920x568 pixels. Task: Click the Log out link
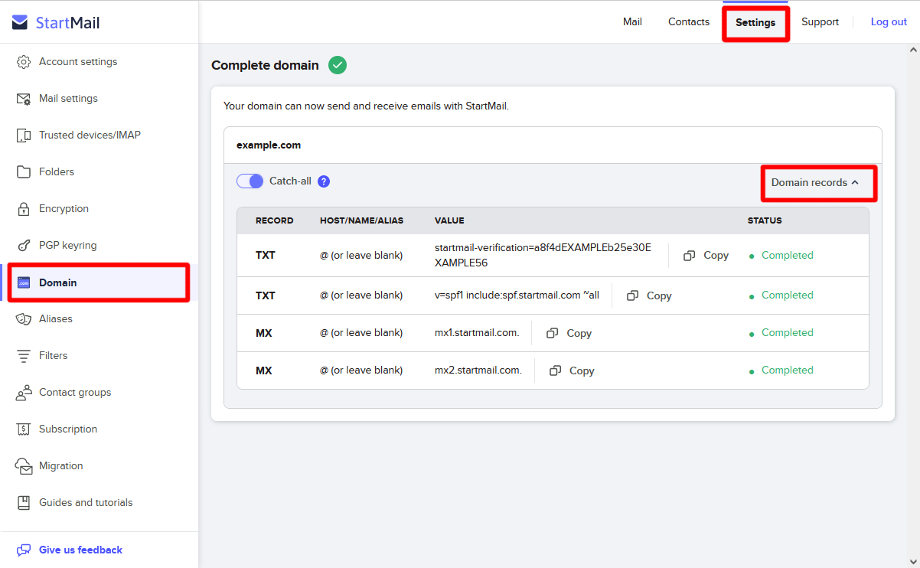click(x=889, y=22)
